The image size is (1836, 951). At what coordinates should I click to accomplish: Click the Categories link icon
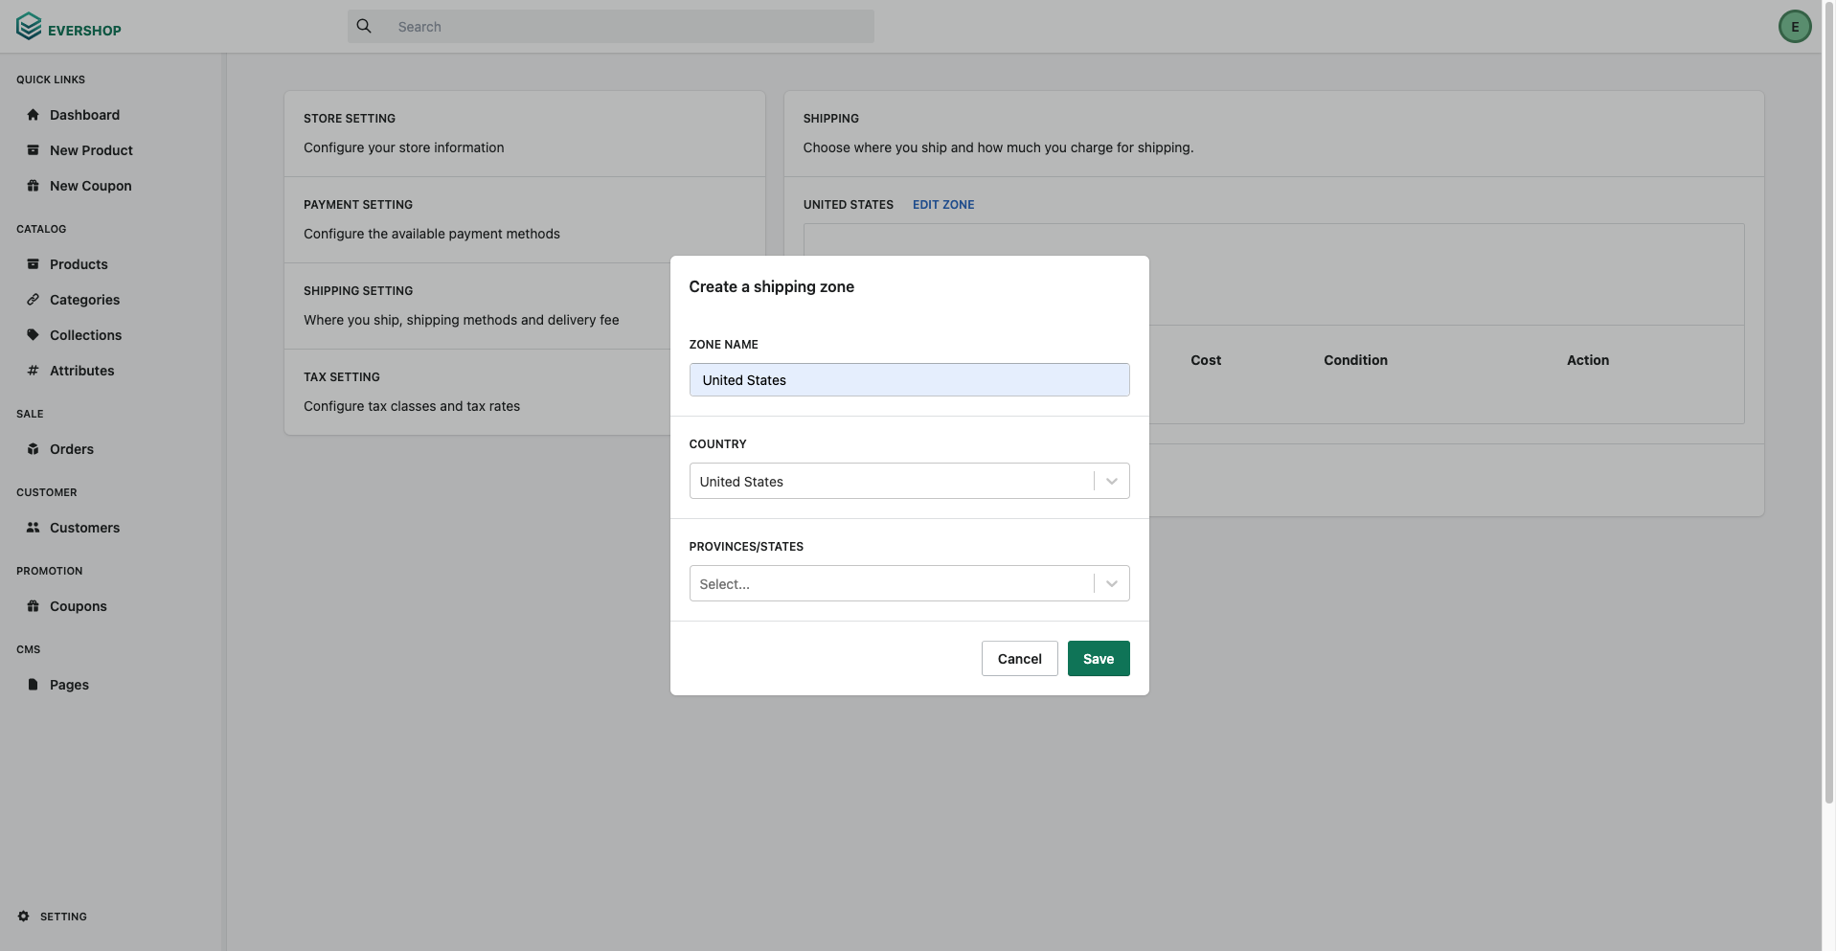[x=34, y=300]
